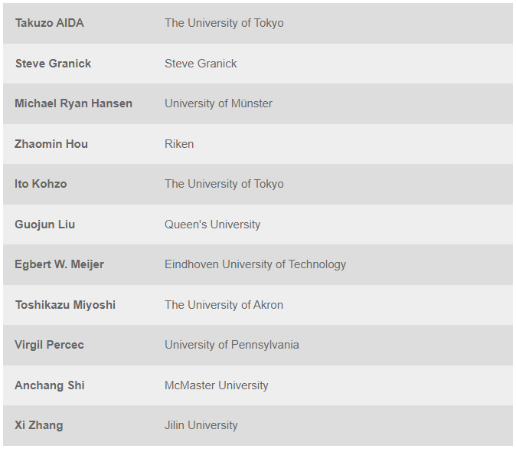
Task: Select the affiliation text Steve Granick
Action: pyautogui.click(x=201, y=64)
